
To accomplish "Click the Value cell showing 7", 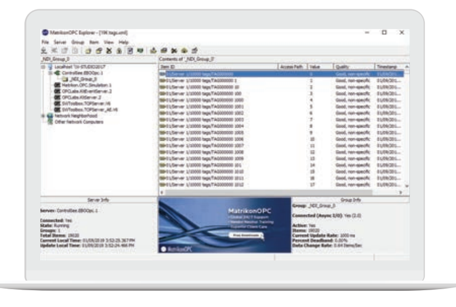I will pyautogui.click(x=311, y=120).
